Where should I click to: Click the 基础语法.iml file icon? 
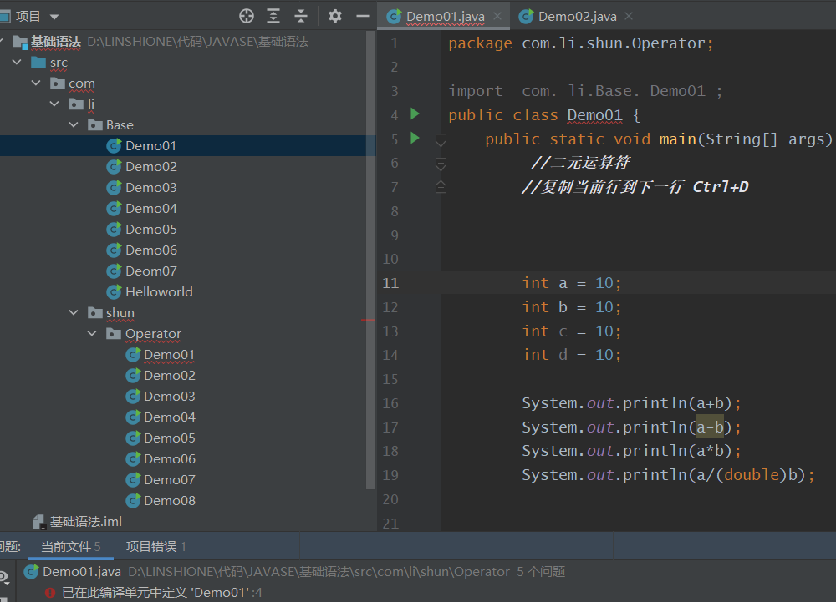[x=39, y=522]
